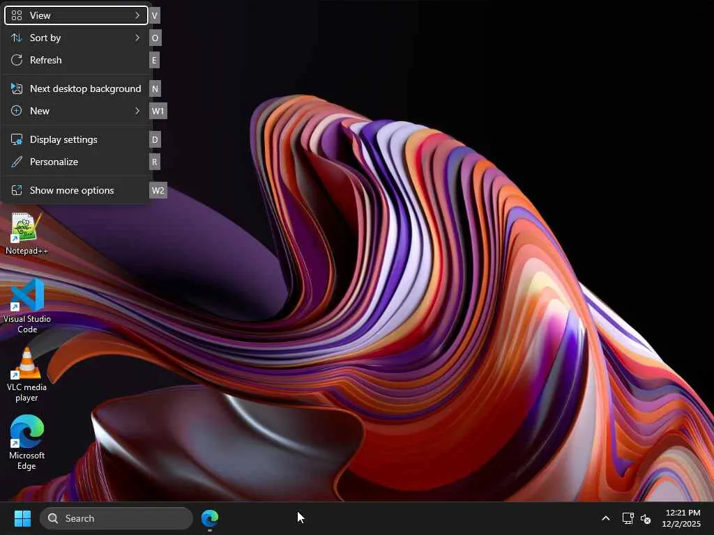Viewport: 714px width, 535px height.
Task: Select the Microsoft Edge desktop shortcut
Action: 27,442
